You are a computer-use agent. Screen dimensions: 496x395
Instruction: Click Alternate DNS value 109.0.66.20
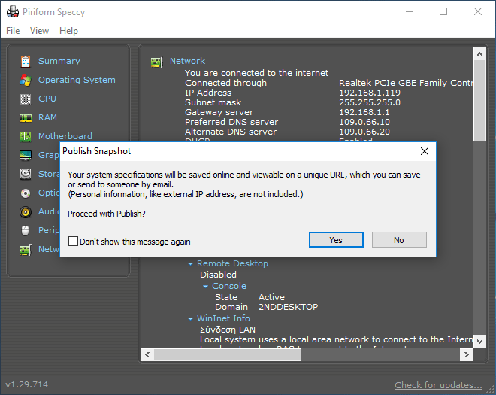coord(364,132)
